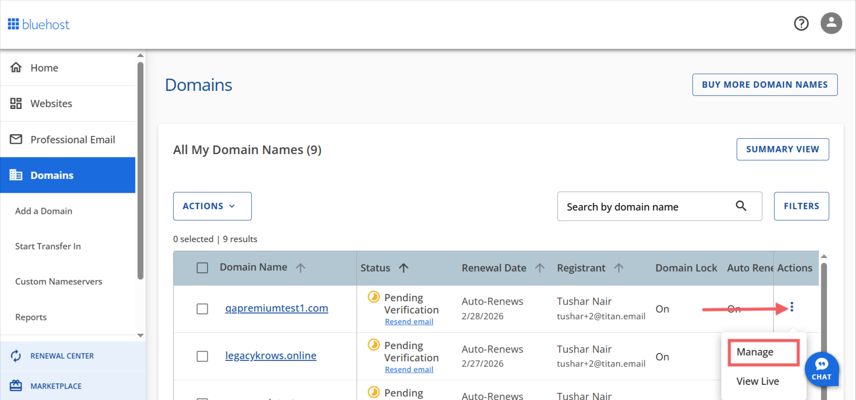Open the help question mark icon
Image resolution: width=856 pixels, height=400 pixels.
click(x=801, y=23)
